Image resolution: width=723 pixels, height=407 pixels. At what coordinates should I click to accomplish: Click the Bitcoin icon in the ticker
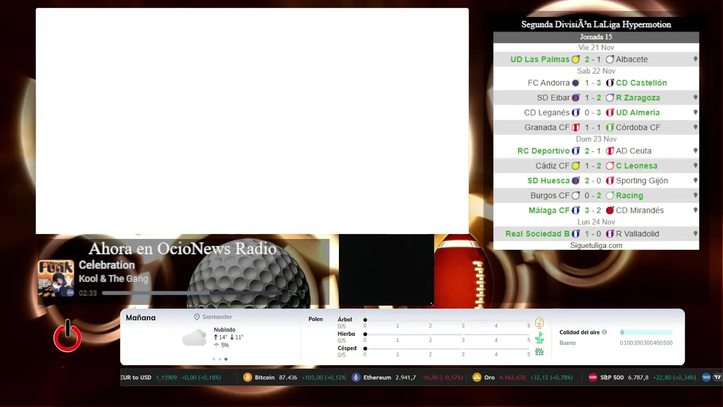tap(247, 378)
